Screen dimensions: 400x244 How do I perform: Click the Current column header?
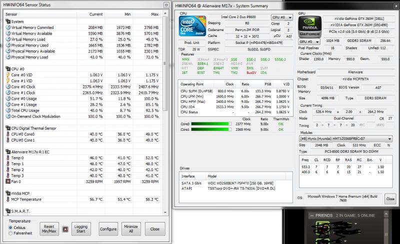point(91,14)
